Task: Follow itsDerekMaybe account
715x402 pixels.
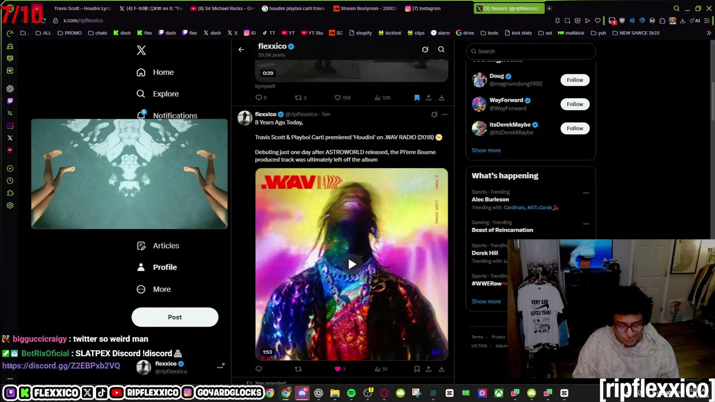Action: [575, 128]
